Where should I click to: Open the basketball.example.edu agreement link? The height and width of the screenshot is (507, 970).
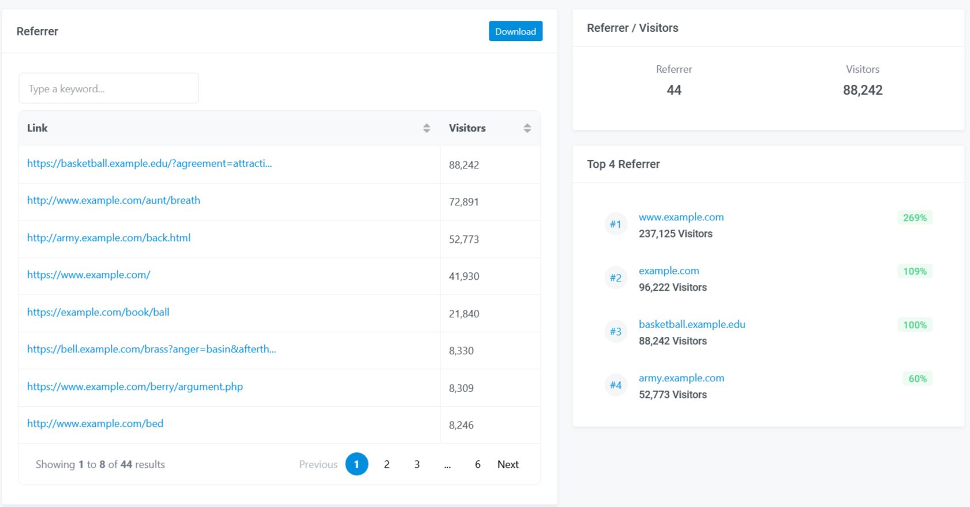pos(149,163)
